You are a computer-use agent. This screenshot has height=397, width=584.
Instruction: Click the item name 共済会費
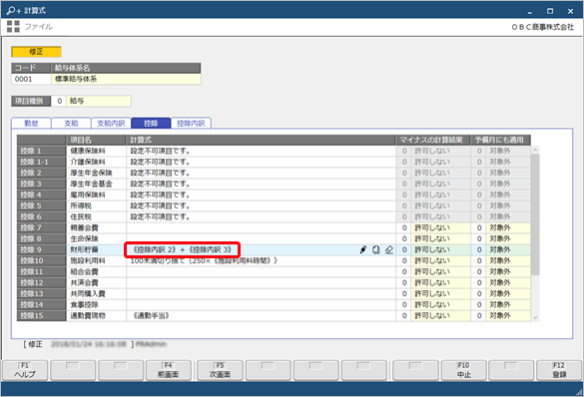pos(96,282)
